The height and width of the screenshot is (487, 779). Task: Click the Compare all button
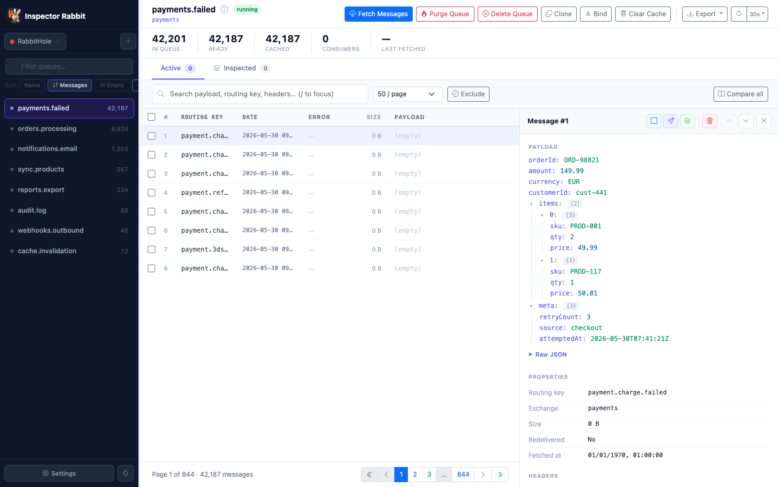741,94
